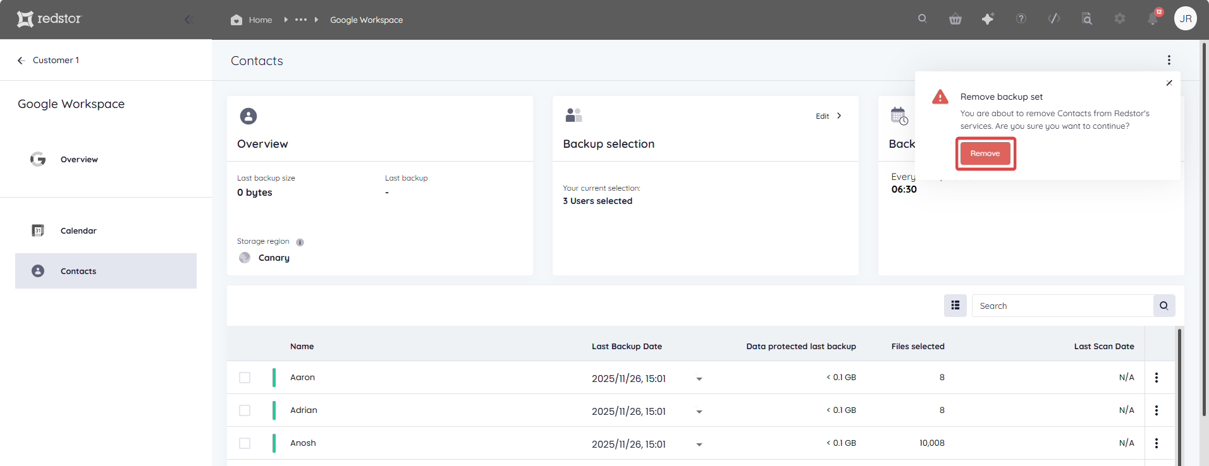Click the name Anosh
The width and height of the screenshot is (1209, 466).
[x=303, y=443]
